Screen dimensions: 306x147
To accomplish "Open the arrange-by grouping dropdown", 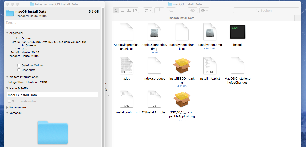I will 148,10.
